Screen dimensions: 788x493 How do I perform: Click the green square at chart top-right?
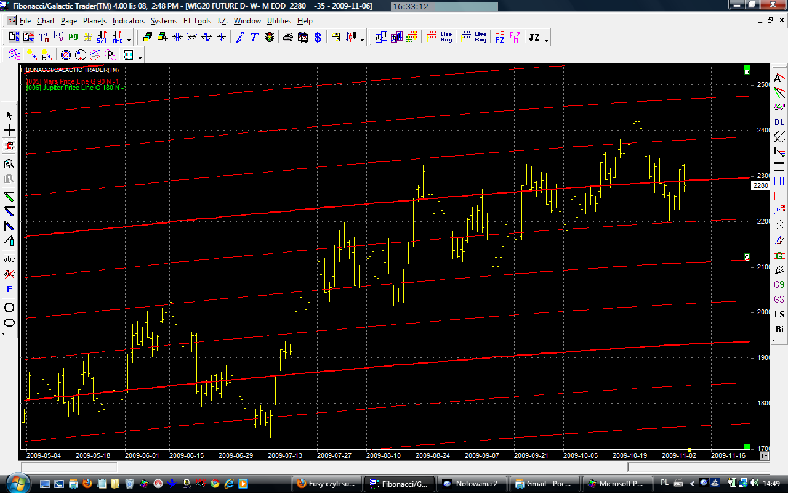(x=747, y=68)
